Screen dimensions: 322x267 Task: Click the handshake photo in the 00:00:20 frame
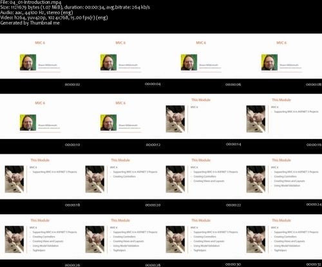95,179
